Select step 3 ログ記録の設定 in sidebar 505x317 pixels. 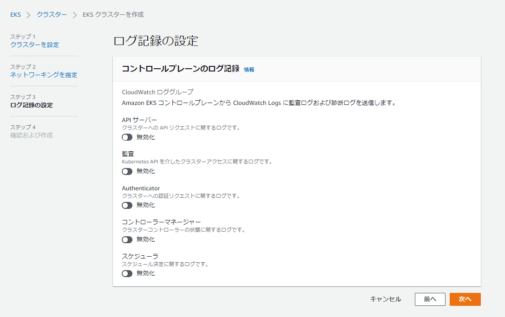32,105
